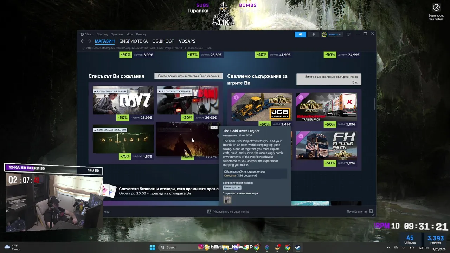The image size is (450, 253).
Task: Click the JCB pack -50% 2,49€ price
Action: 275,124
